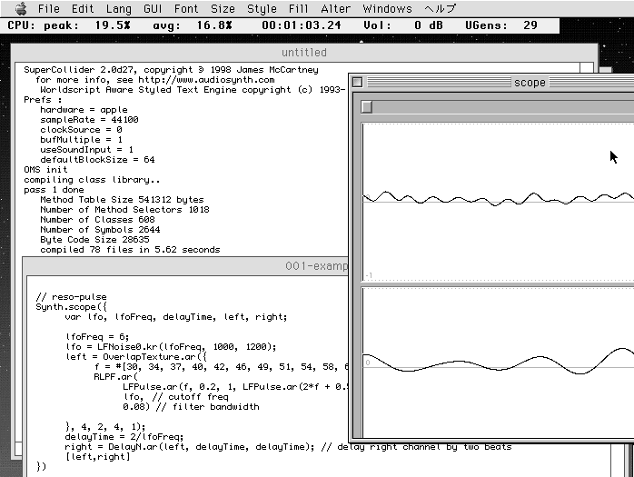The image size is (634, 477).
Task: Click the gray square button inside scope panel
Action: (367, 107)
